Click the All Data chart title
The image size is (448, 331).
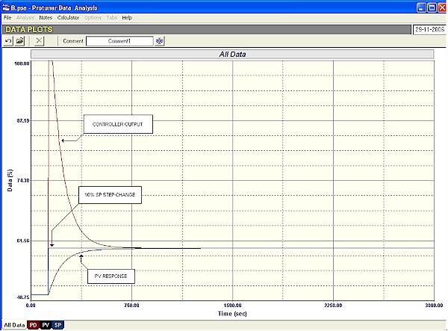(x=232, y=55)
